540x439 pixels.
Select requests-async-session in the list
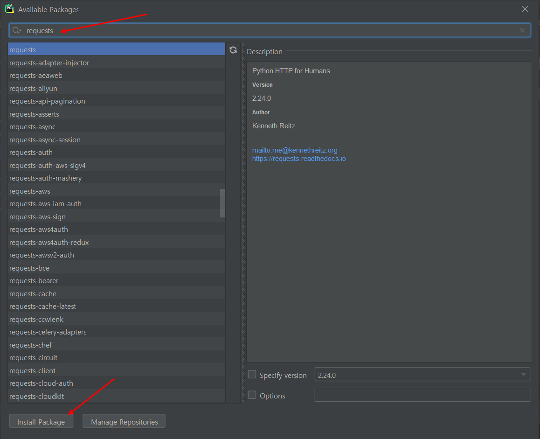click(x=117, y=140)
